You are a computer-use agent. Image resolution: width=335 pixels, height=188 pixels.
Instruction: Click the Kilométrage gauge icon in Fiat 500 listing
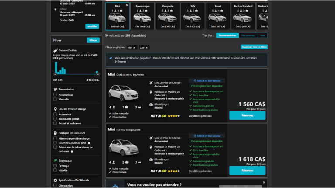(151, 159)
